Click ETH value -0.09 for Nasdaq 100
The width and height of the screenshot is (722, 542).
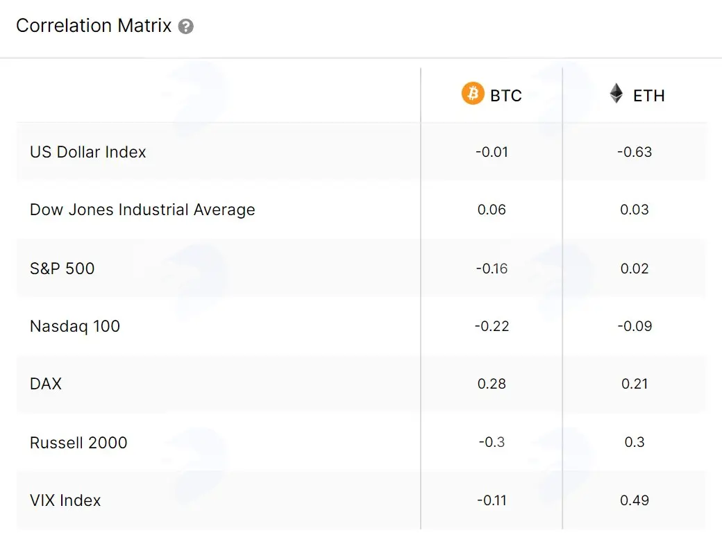tap(635, 326)
